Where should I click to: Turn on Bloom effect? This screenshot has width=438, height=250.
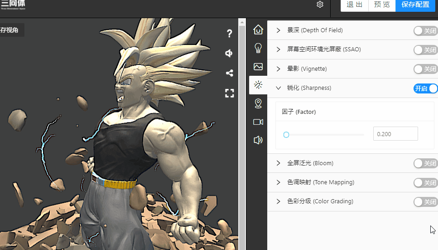[425, 163]
